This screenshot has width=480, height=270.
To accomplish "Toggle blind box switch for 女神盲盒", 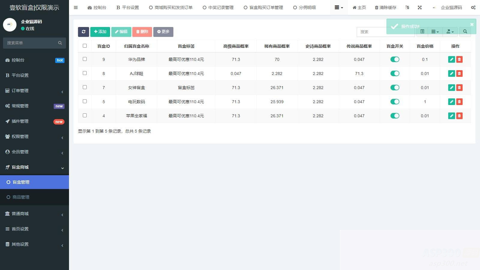I will [x=395, y=88].
